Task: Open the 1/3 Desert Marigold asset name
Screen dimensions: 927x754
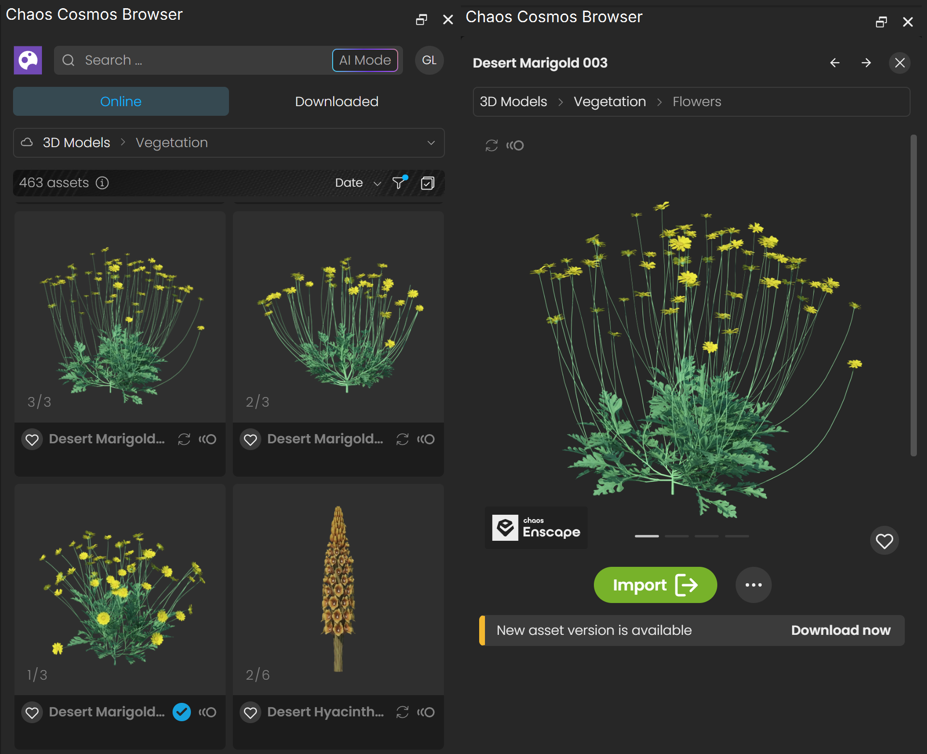Action: pyautogui.click(x=107, y=712)
